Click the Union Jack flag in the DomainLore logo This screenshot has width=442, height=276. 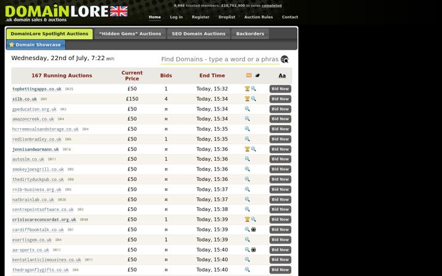(118, 11)
